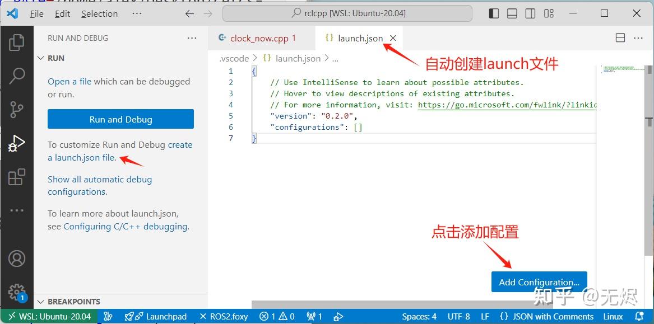Open the Accounts menu icon
654x324 pixels.
[x=17, y=259]
